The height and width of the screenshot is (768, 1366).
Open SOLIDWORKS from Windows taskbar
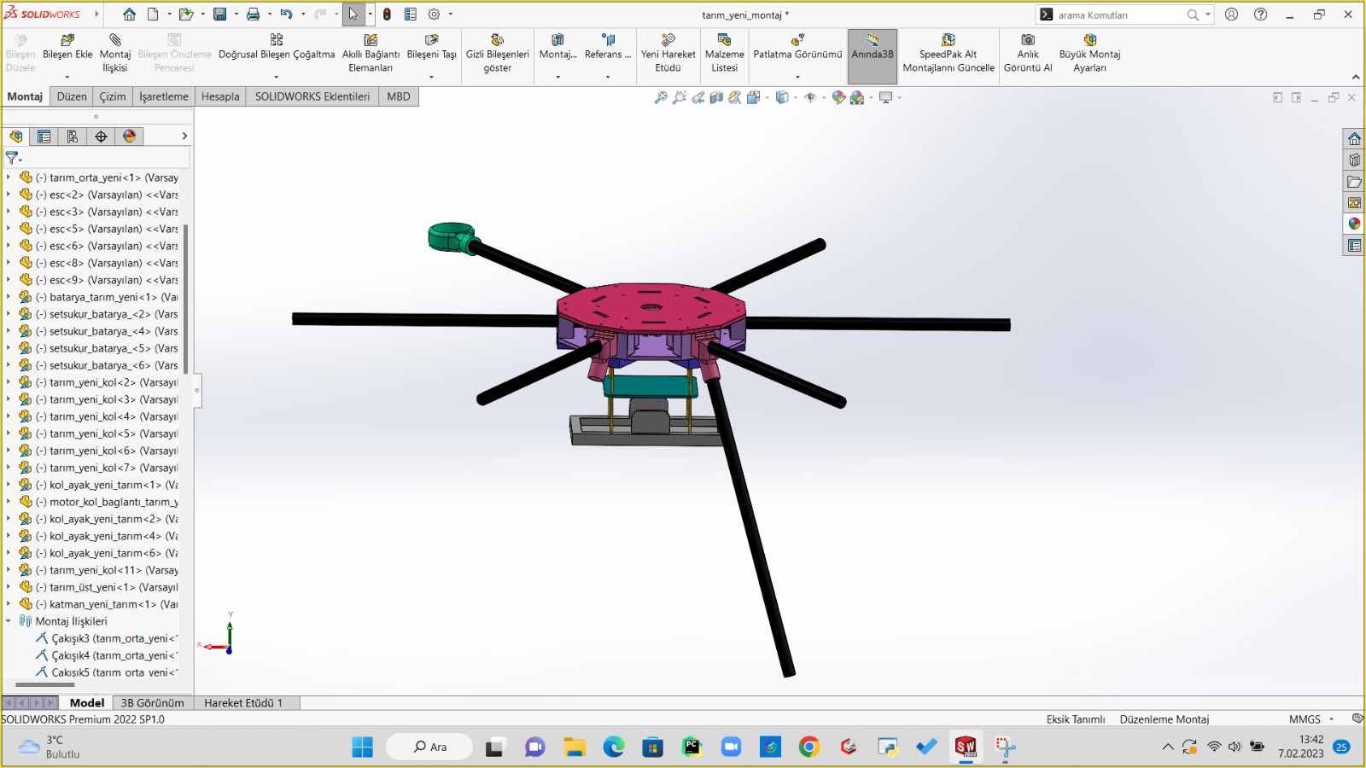pos(966,748)
